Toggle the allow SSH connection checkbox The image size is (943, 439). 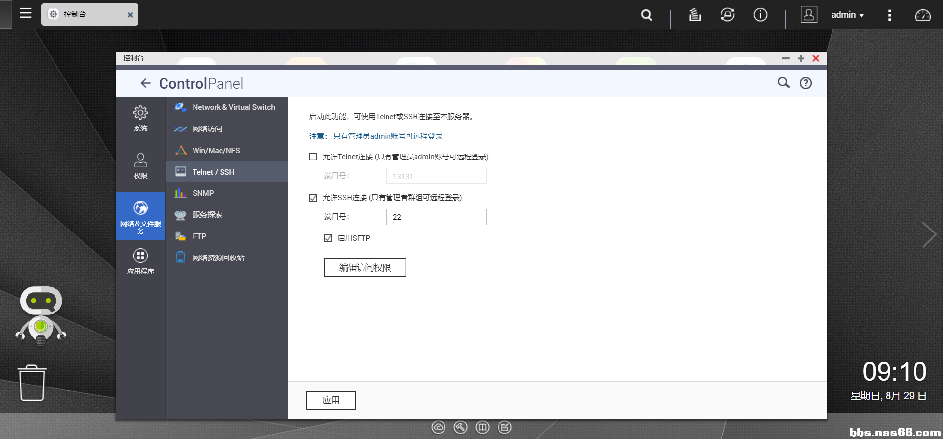click(313, 198)
